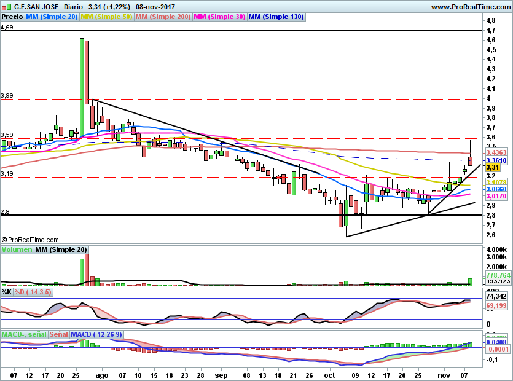Click the MM (Simple 50) indicator label
Image resolution: width=513 pixels, height=381 pixels.
(x=107, y=17)
